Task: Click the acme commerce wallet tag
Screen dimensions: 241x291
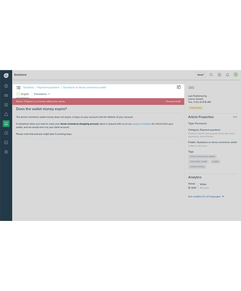Action: pos(202,157)
